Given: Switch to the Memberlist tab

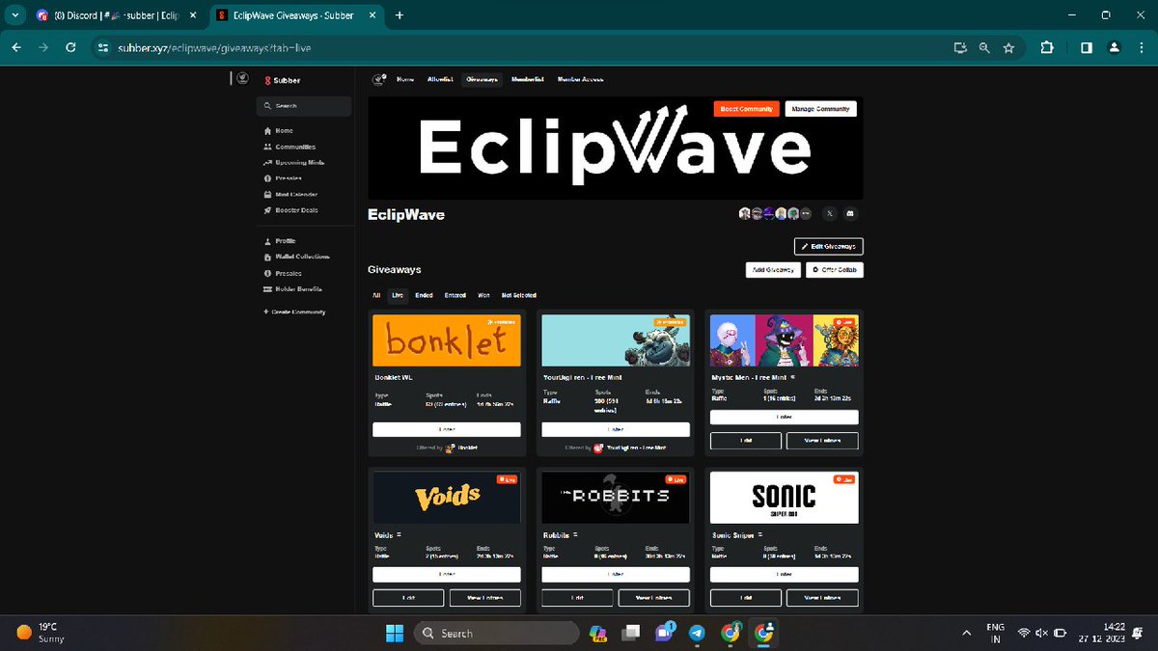Looking at the screenshot, I should pos(528,79).
